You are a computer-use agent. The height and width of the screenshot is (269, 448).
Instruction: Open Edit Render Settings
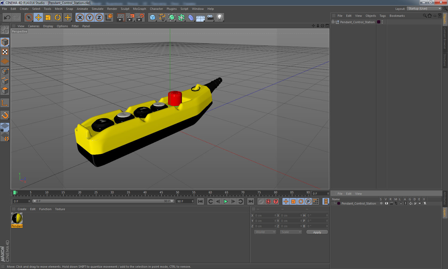click(140, 18)
